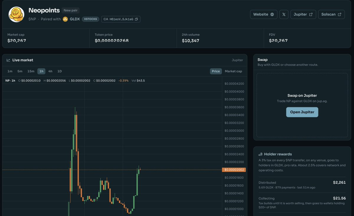Click the H $0.00002056 high readout
Screen dimensions: 354x216
point(55,80)
